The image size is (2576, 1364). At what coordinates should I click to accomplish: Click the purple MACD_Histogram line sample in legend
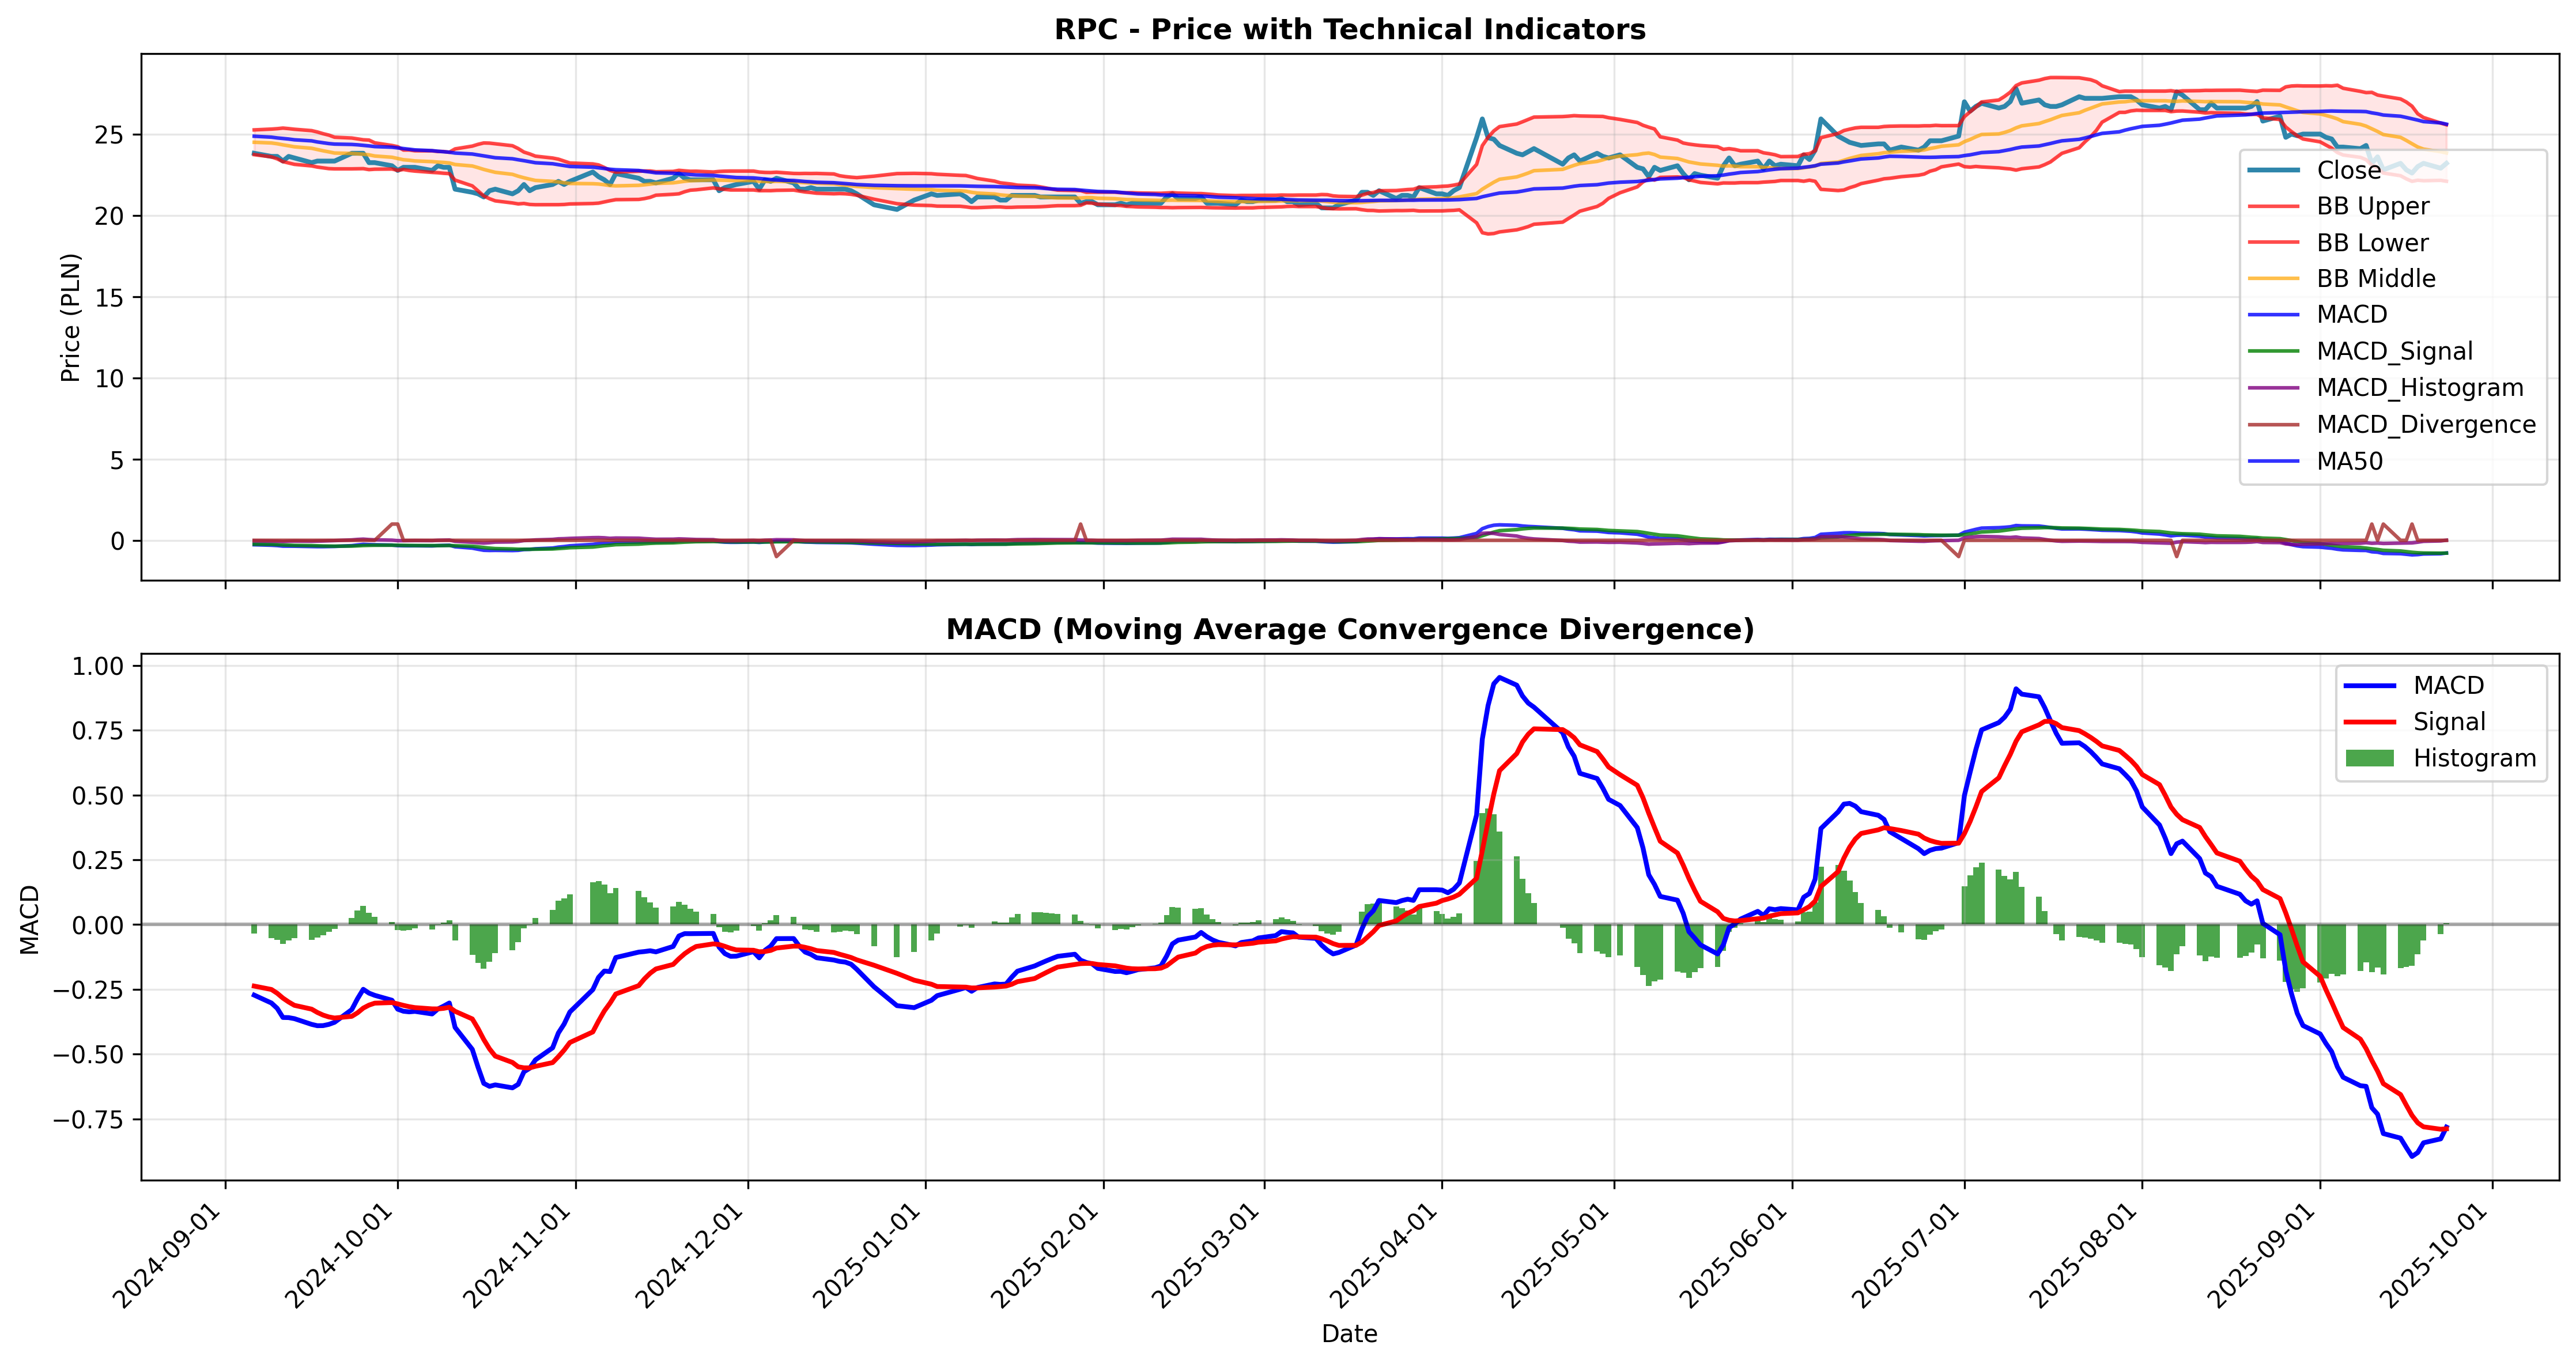click(x=2274, y=388)
